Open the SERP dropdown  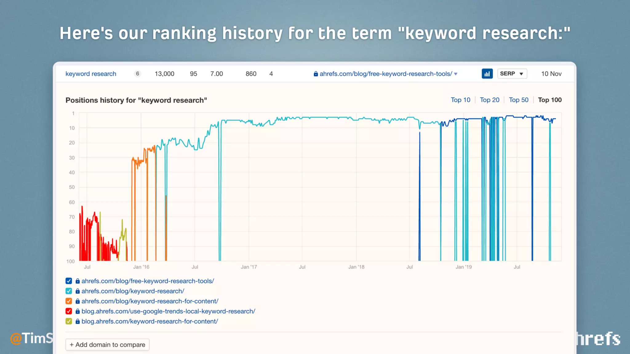[512, 74]
